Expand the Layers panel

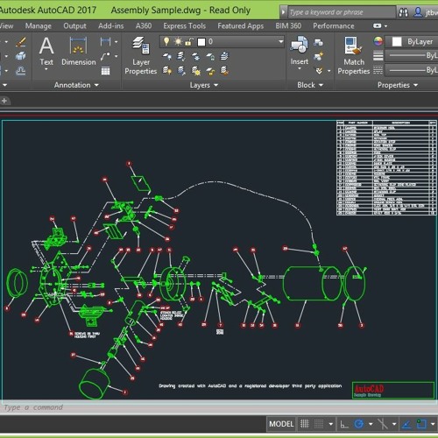coord(204,85)
